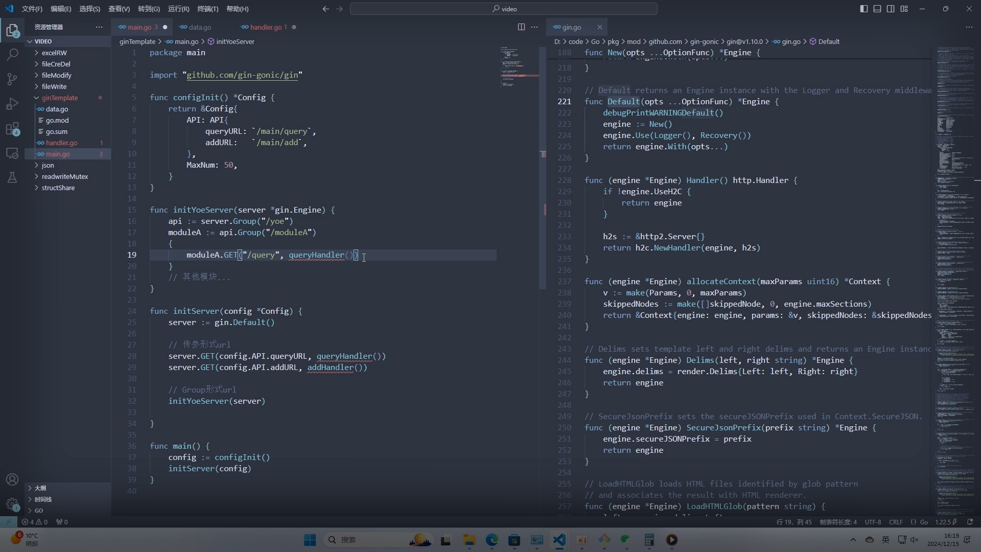Open the Explorer view in activity bar
The width and height of the screenshot is (981, 552).
click(12, 31)
